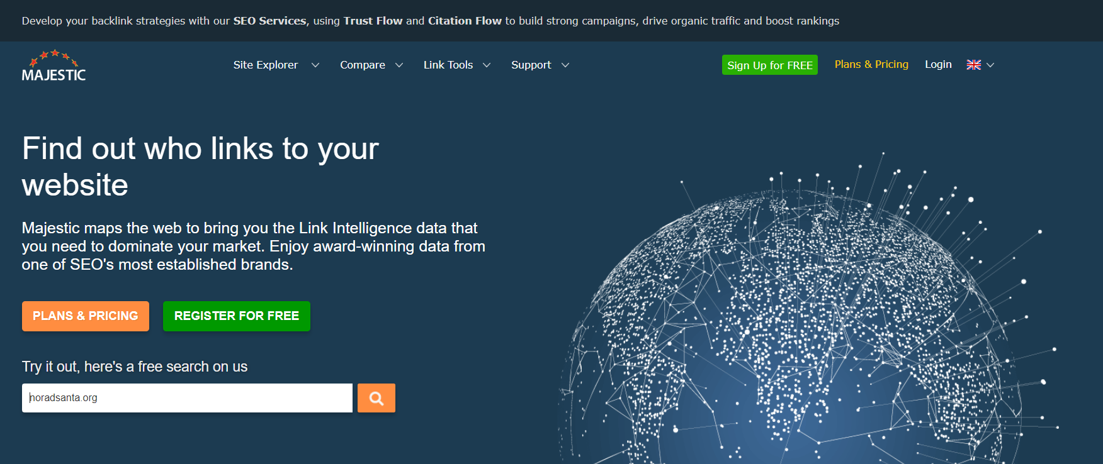Open the Support dropdown arrow
1103x464 pixels.
(565, 65)
